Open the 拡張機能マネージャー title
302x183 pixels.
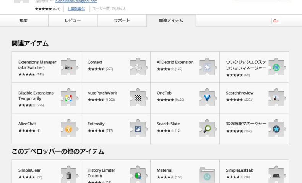(x=246, y=124)
